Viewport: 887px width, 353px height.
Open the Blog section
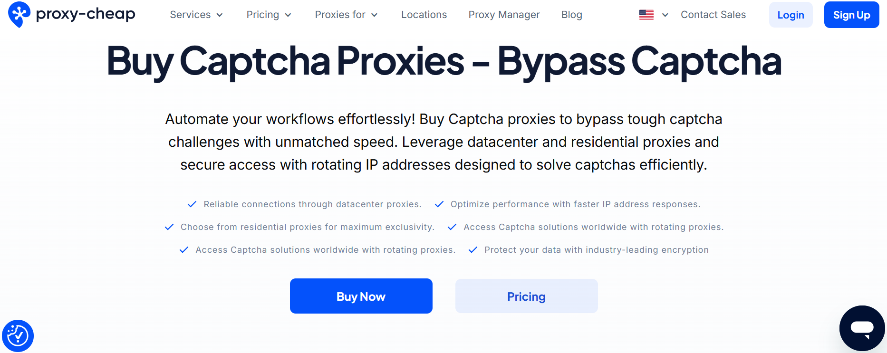pyautogui.click(x=571, y=15)
